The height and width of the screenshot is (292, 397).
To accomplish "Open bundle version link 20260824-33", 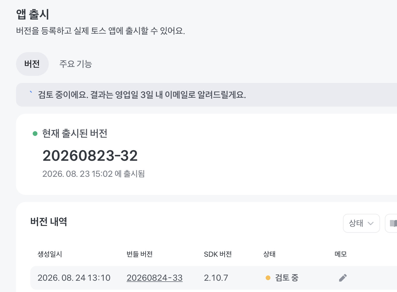I will [x=155, y=278].
